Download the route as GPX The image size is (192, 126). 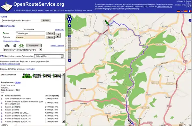(47, 76)
